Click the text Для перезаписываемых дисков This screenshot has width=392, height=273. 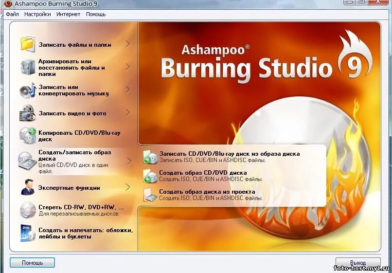79,214
